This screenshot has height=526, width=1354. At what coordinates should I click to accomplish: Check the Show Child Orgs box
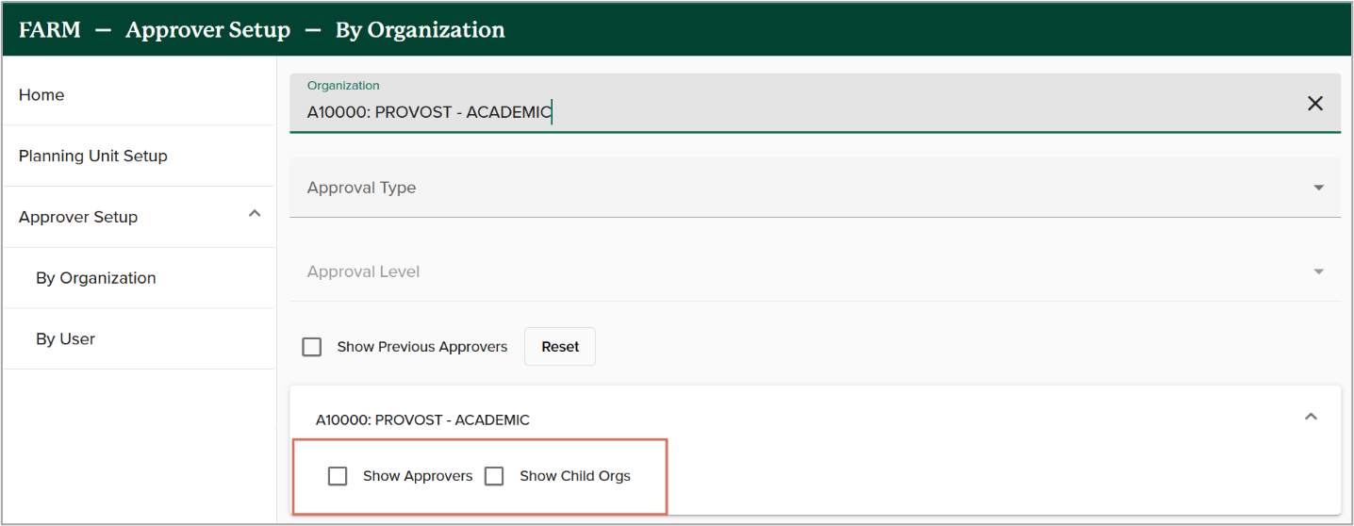point(494,476)
